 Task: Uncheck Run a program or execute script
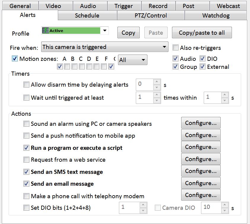tap(26, 148)
